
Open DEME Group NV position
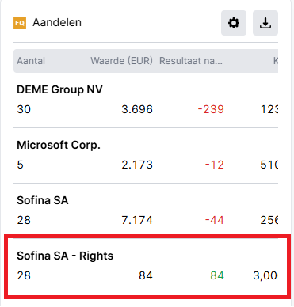point(146,100)
